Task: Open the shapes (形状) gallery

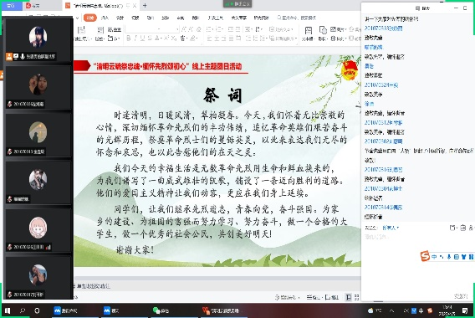Action: [323, 33]
